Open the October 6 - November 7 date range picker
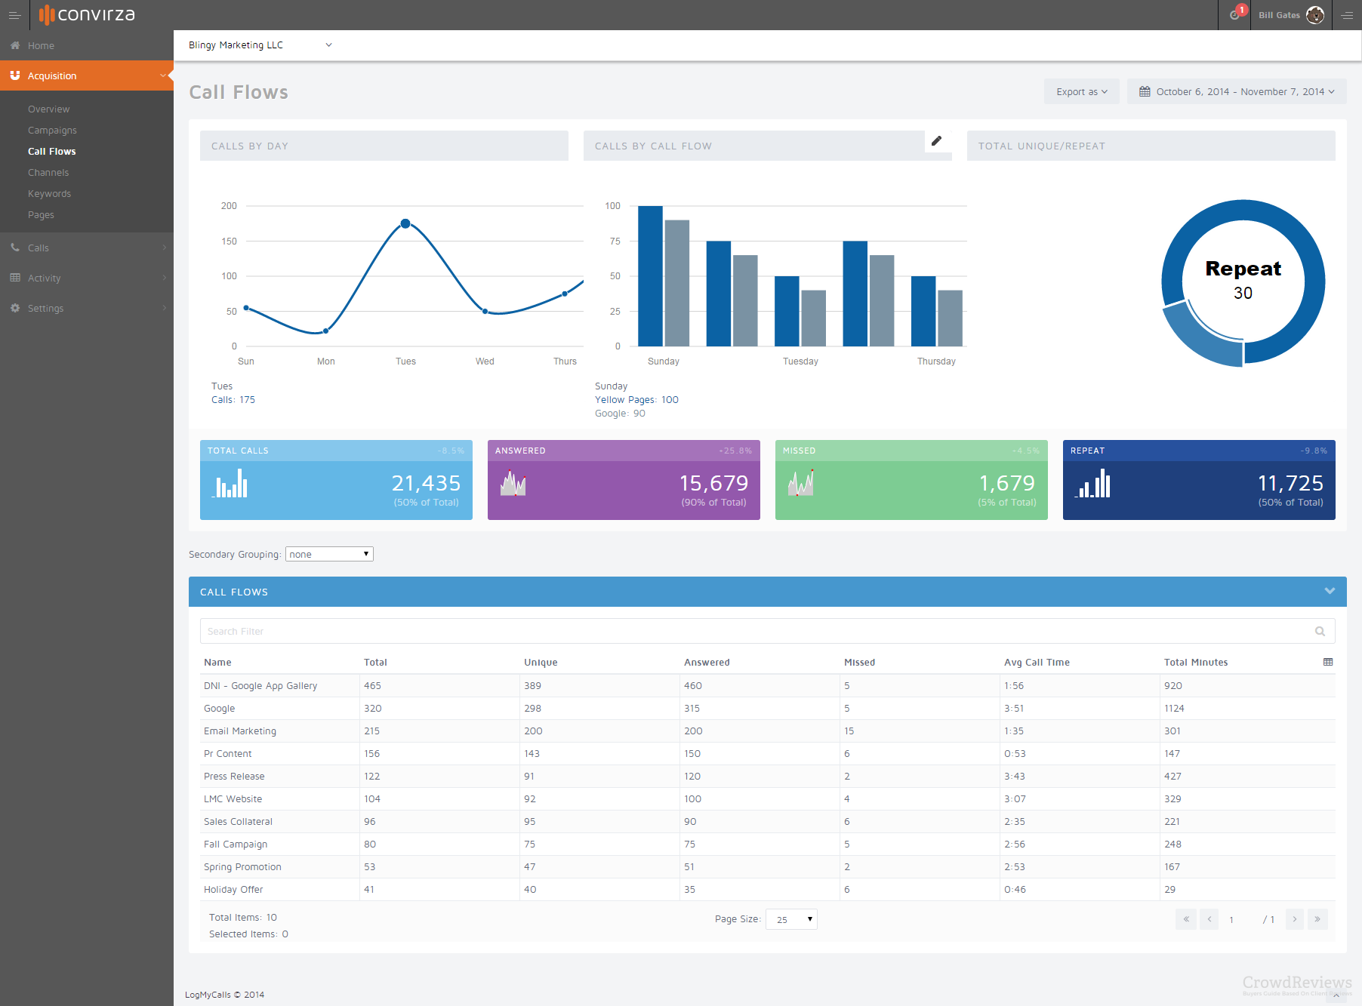 point(1236,91)
